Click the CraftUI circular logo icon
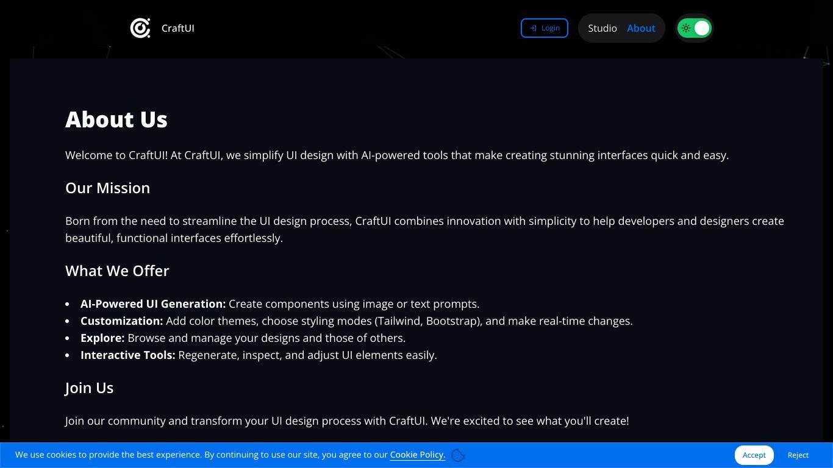 point(140,28)
